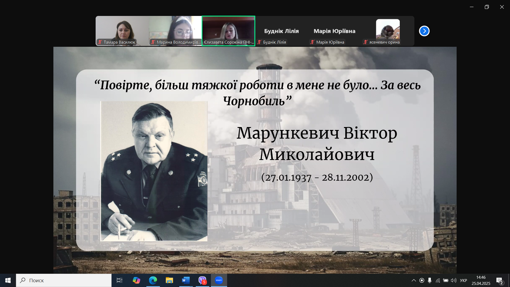Select Єлизавета Сорокіна's active speaker tile

228,31
